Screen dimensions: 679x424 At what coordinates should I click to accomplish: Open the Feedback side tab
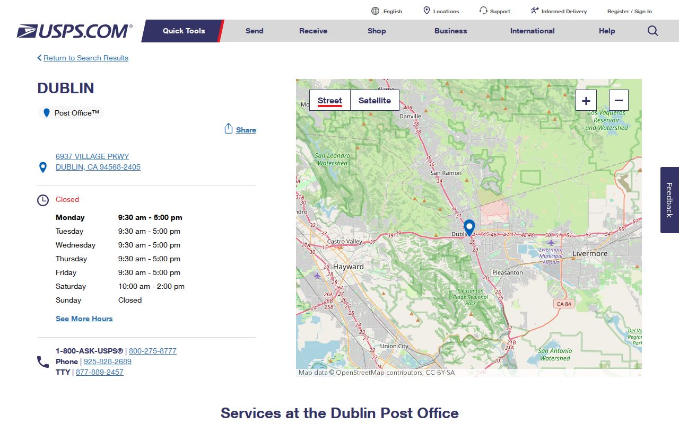coord(669,200)
